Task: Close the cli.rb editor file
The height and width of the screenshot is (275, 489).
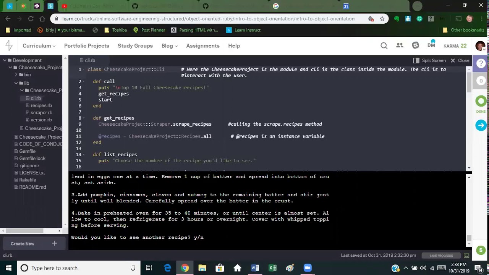Action: (x=460, y=60)
